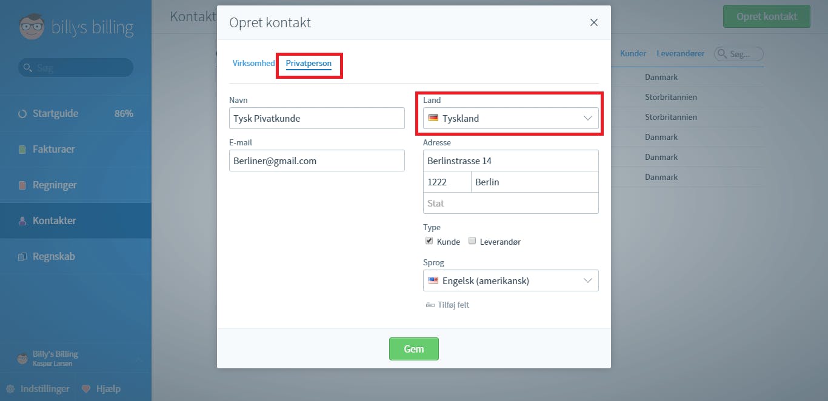Click the Fakturaer icon in sidebar

pyautogui.click(x=22, y=149)
